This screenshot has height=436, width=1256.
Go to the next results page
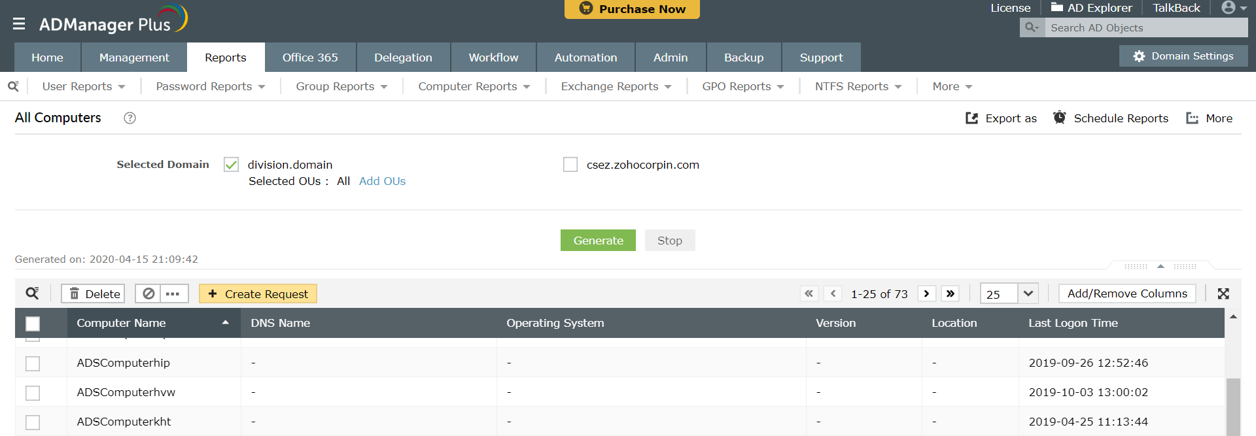click(x=926, y=293)
